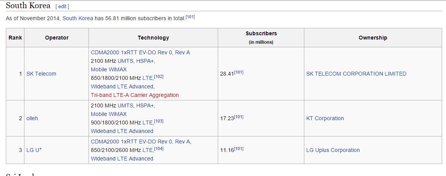Open the KT Corporation link
Image resolution: width=446 pixels, height=176 pixels.
(x=325, y=118)
